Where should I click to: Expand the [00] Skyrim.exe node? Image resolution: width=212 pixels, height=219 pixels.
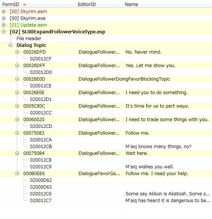pyautogui.click(x=3, y=18)
